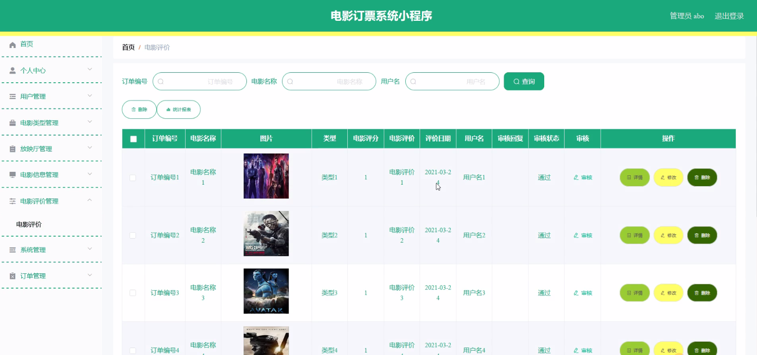The image size is (757, 355).
Task: Click the poster thumbnail for 订单编号4
Action: point(266,341)
